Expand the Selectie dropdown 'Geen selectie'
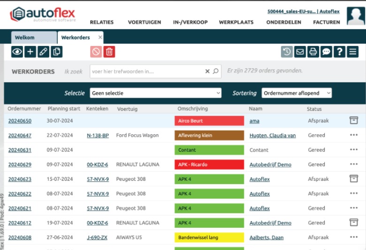The width and height of the screenshot is (366, 250). (155, 93)
